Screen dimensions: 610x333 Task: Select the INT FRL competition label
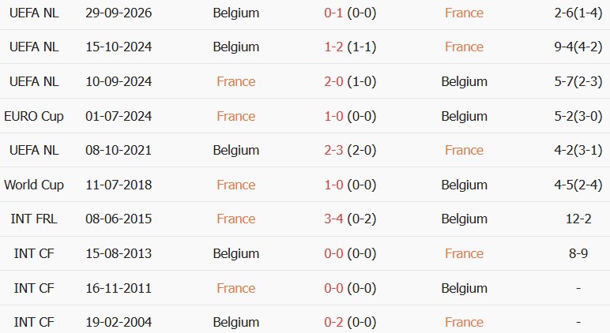tap(34, 219)
